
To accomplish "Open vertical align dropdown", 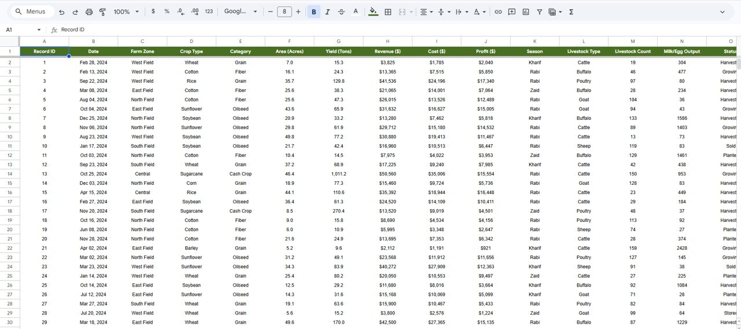I will pos(444,12).
